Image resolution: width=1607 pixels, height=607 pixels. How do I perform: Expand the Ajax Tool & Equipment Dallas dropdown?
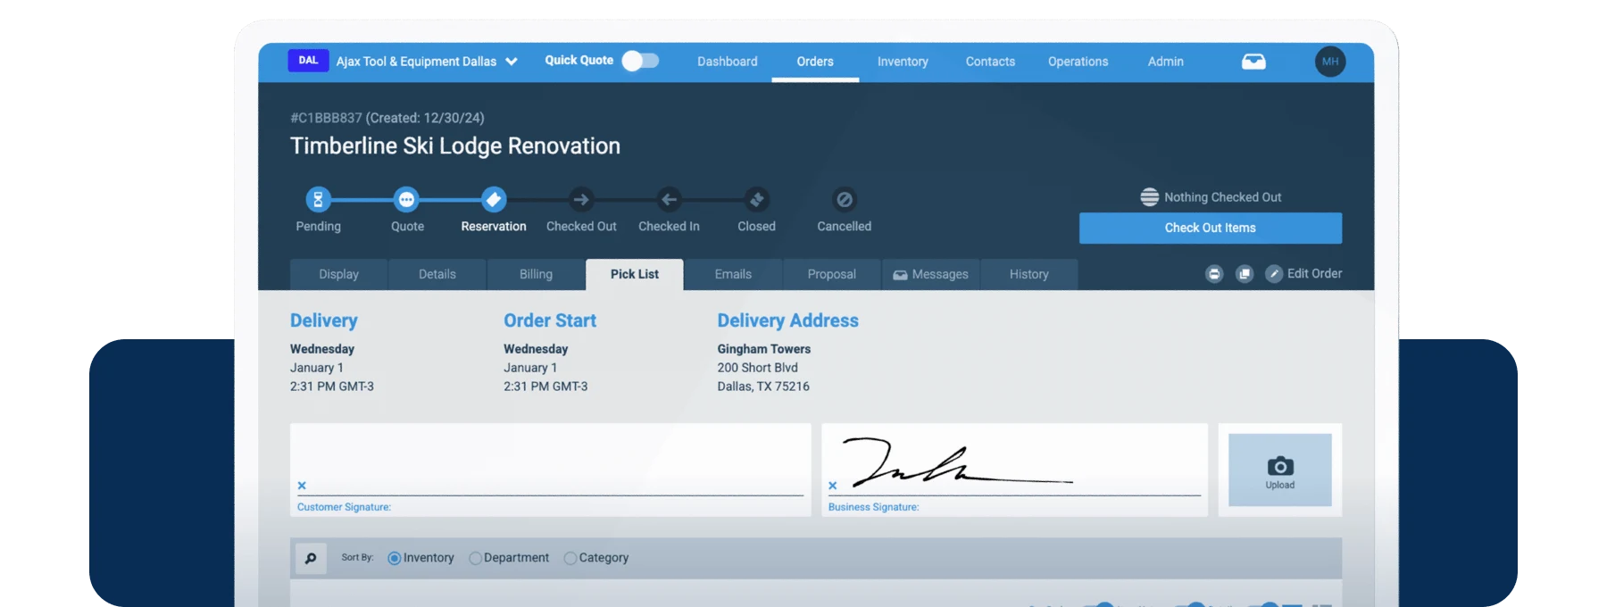427,62
